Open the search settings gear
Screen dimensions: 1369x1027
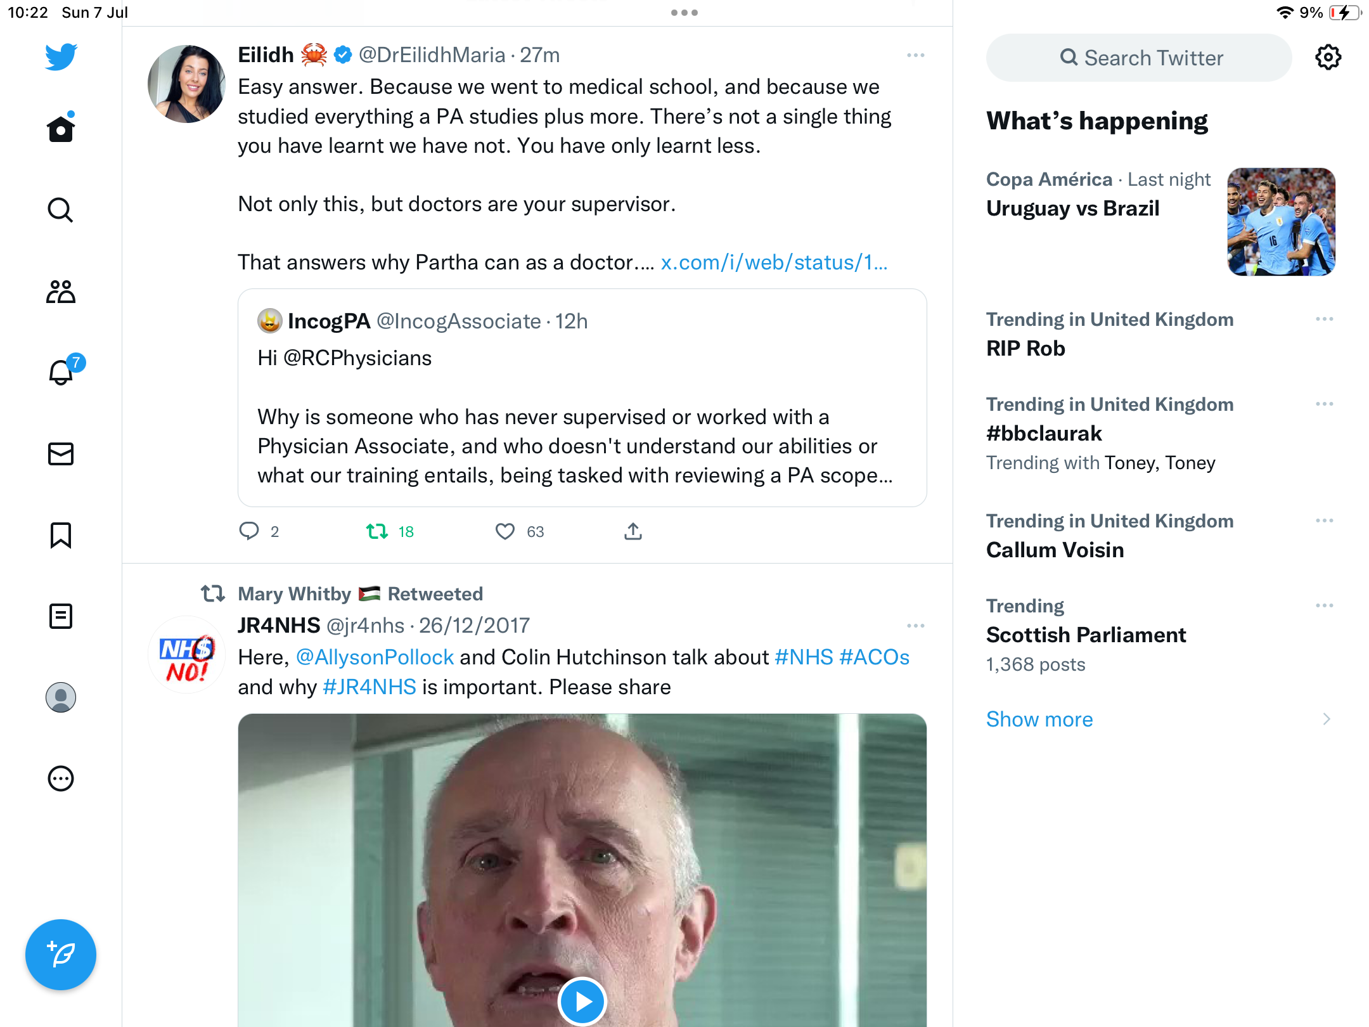1328,58
